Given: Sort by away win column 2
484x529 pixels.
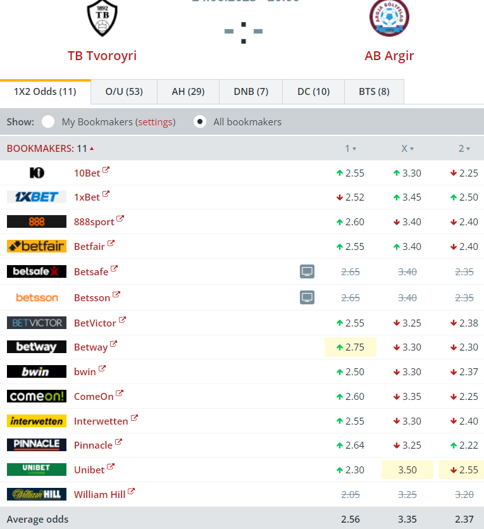Looking at the screenshot, I should click(464, 149).
